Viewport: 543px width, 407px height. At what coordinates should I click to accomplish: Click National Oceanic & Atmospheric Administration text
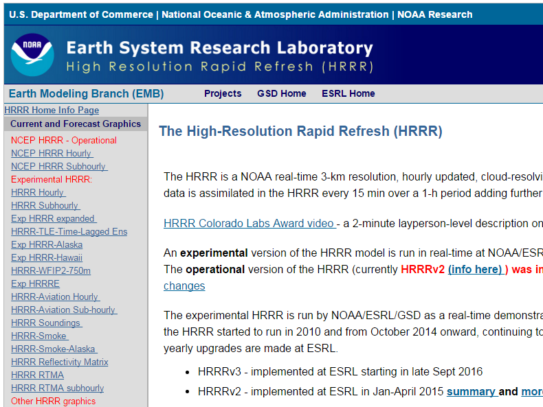pos(275,14)
